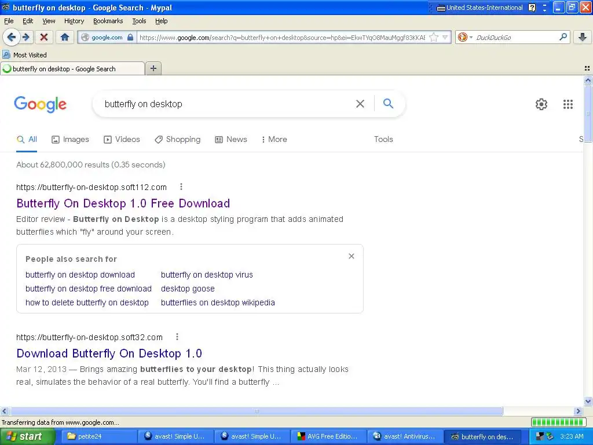Open the Google apps grid
The height and width of the screenshot is (445, 593).
pyautogui.click(x=568, y=104)
